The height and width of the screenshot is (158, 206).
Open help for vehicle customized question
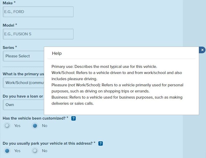(x=74, y=118)
